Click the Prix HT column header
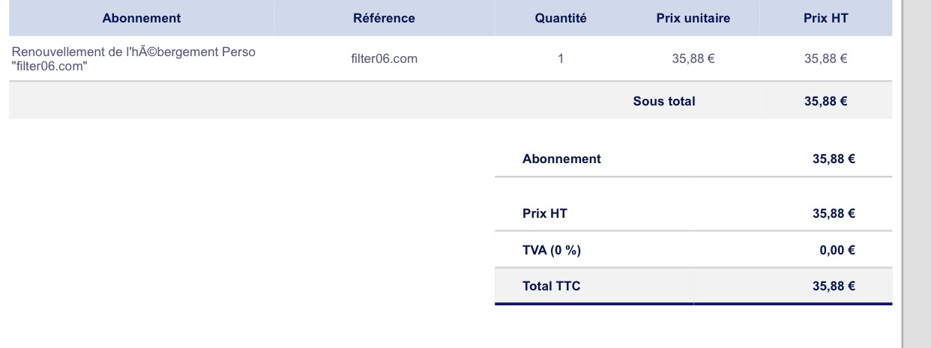 825,19
